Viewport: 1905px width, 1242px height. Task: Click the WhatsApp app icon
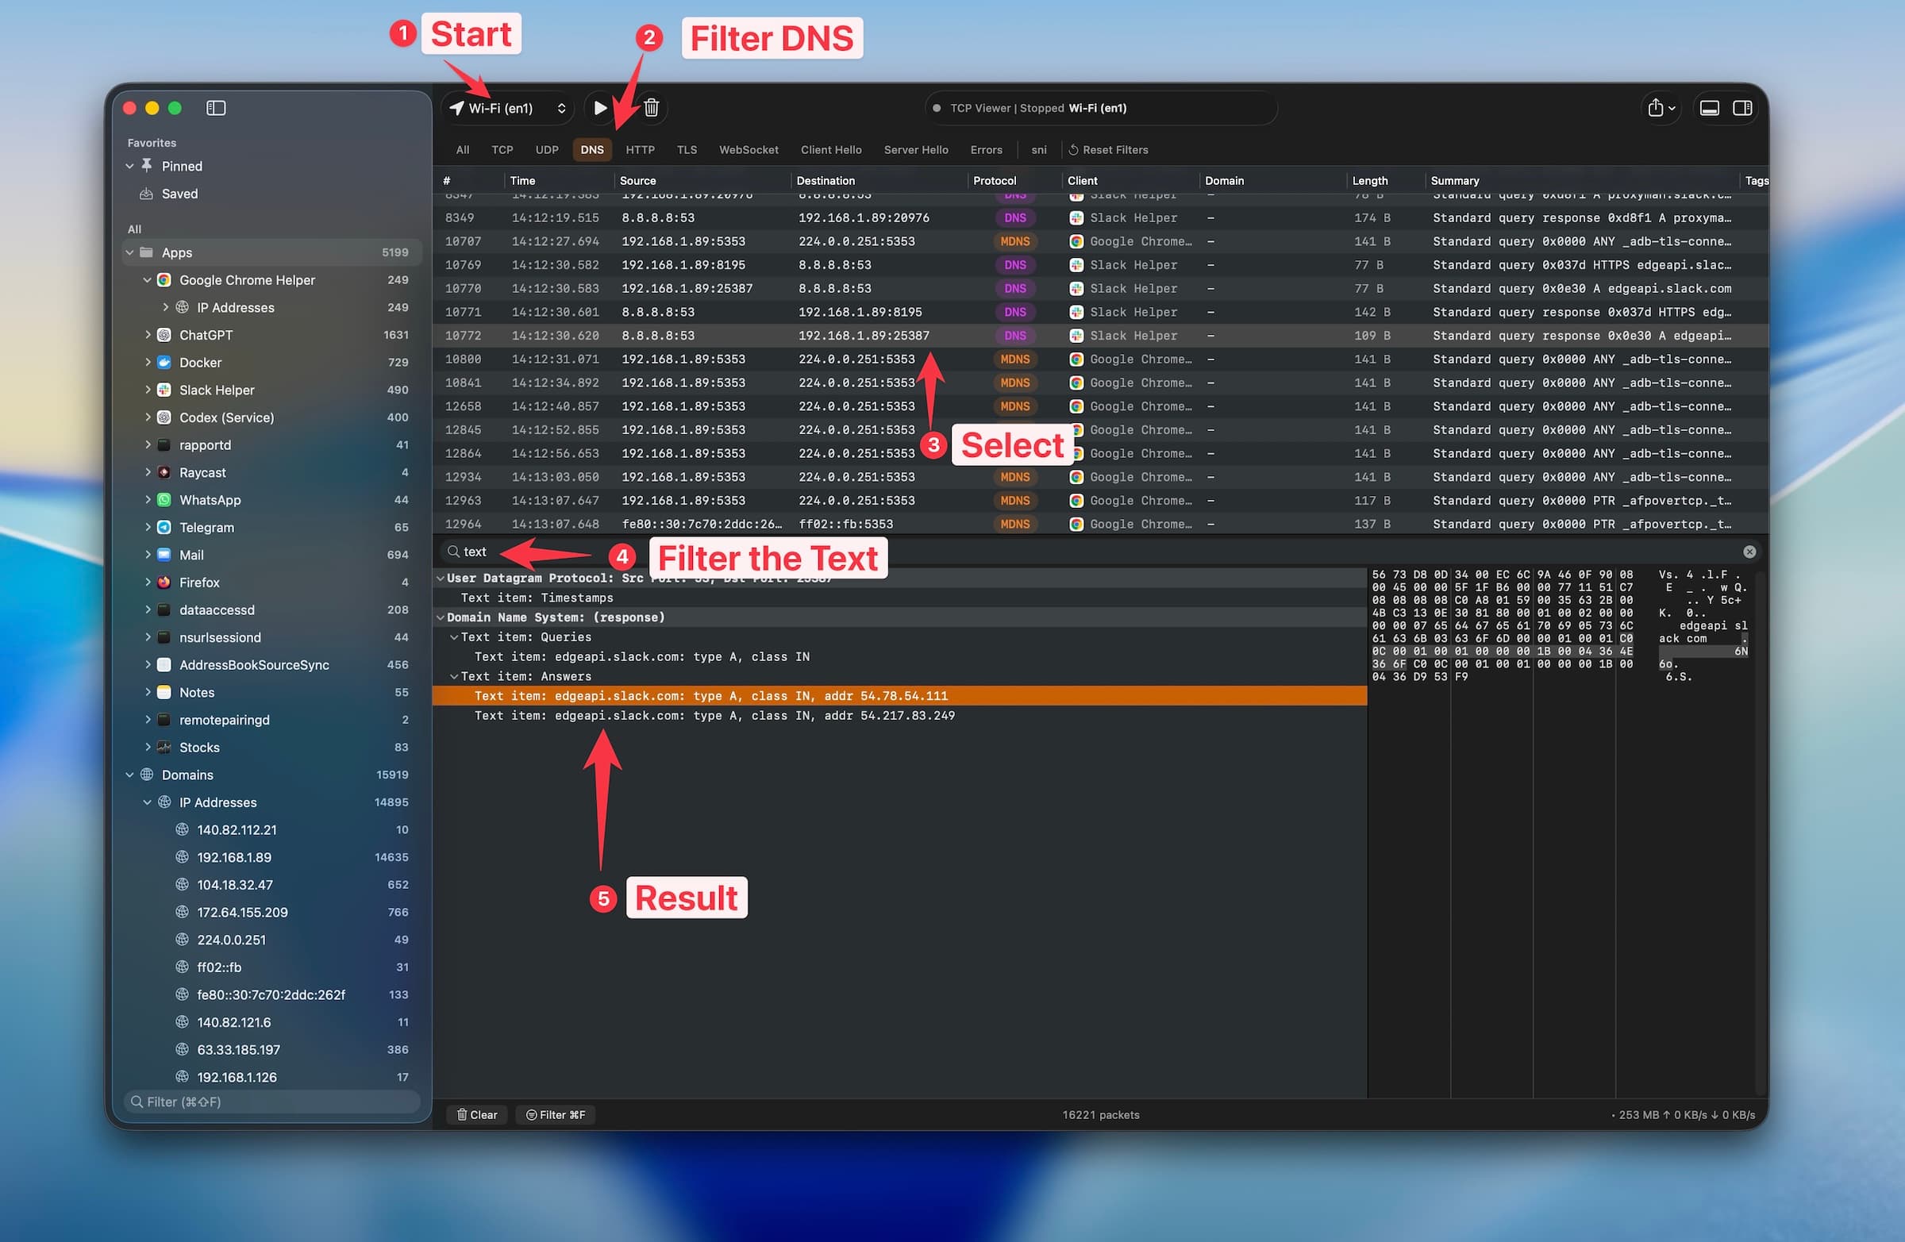pyautogui.click(x=164, y=500)
